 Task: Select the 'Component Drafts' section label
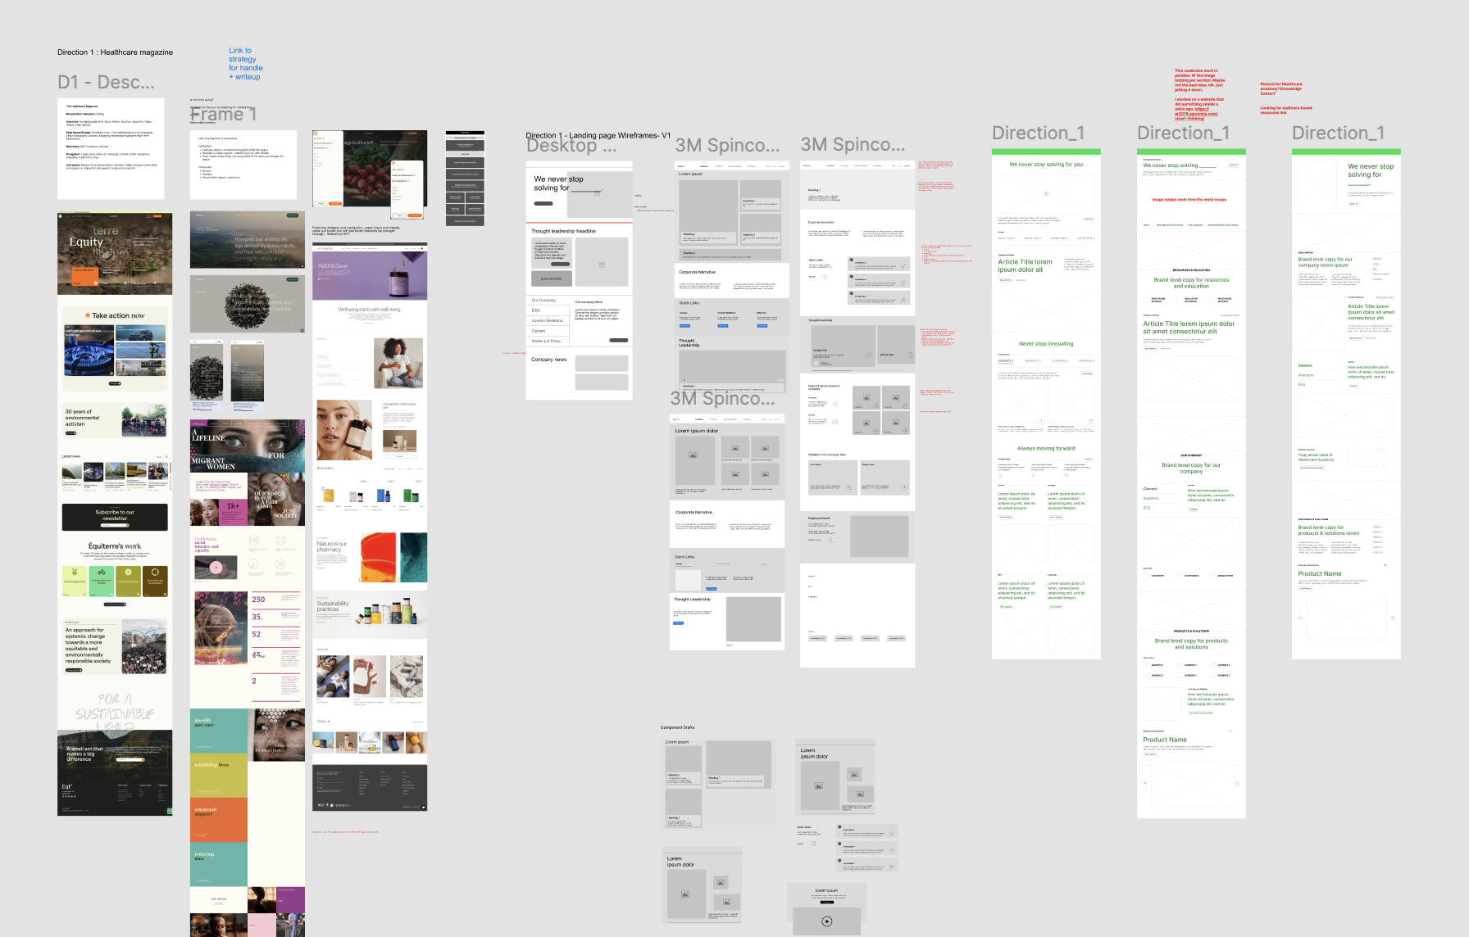pyautogui.click(x=678, y=727)
